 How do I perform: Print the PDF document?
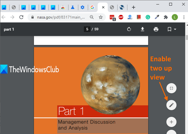[x=156, y=29]
